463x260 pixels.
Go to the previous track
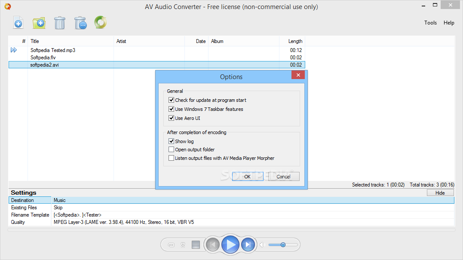click(x=213, y=245)
